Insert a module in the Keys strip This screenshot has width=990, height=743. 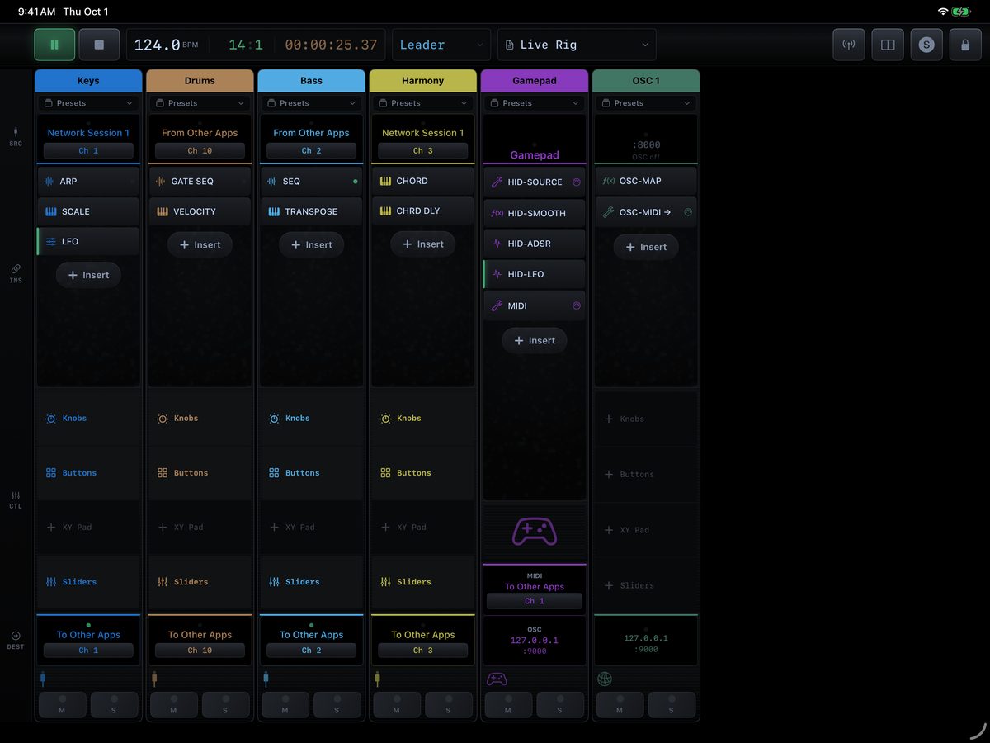[88, 275]
